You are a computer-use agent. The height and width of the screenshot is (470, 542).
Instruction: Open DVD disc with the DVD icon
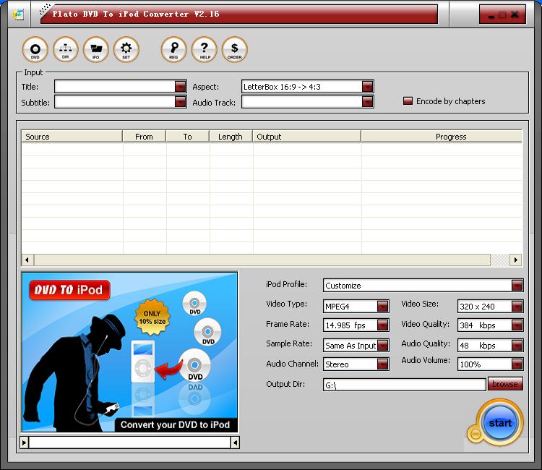tap(35, 49)
